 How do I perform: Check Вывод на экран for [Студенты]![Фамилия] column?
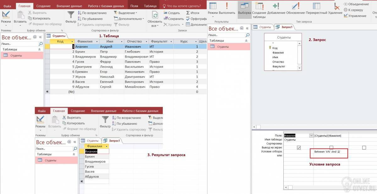coord(331,147)
